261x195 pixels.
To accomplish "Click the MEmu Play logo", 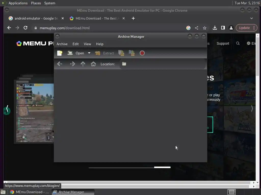I will point(35,43).
